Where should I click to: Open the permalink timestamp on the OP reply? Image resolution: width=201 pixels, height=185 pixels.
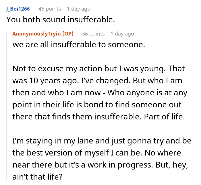click(122, 34)
